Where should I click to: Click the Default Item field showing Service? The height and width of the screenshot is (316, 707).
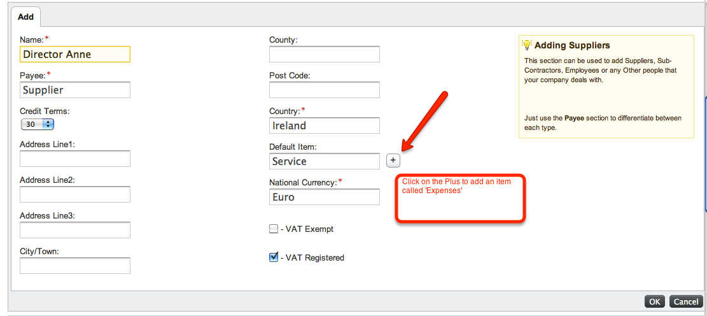tap(324, 161)
